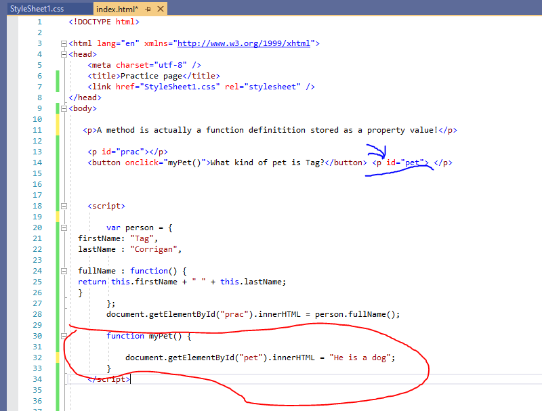Screen dimensions: 542x411
Task: Click the getElementById("prac") statement
Action: pos(253,314)
